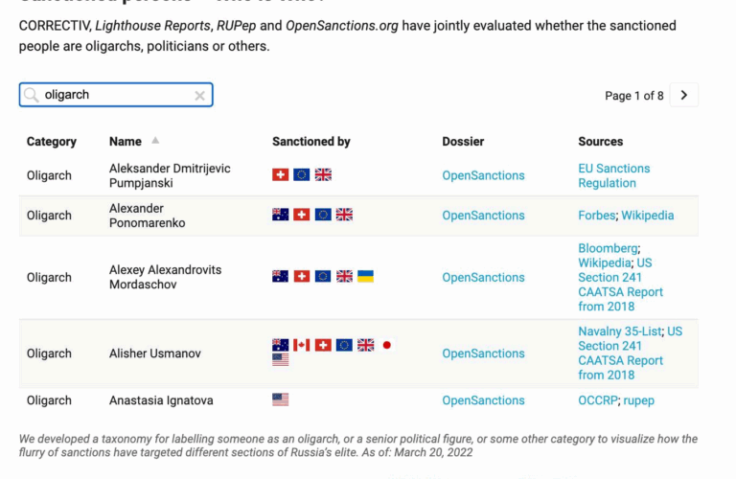Click the magnifier icon in search box
The width and height of the screenshot is (736, 479).
coord(32,95)
